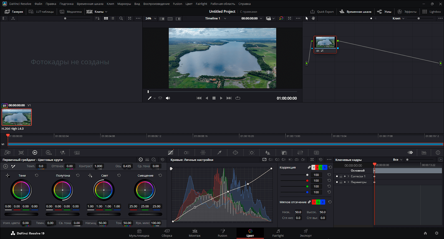Expand Параметры keyframe track
Screen dimensions: 444x239
point(348,182)
